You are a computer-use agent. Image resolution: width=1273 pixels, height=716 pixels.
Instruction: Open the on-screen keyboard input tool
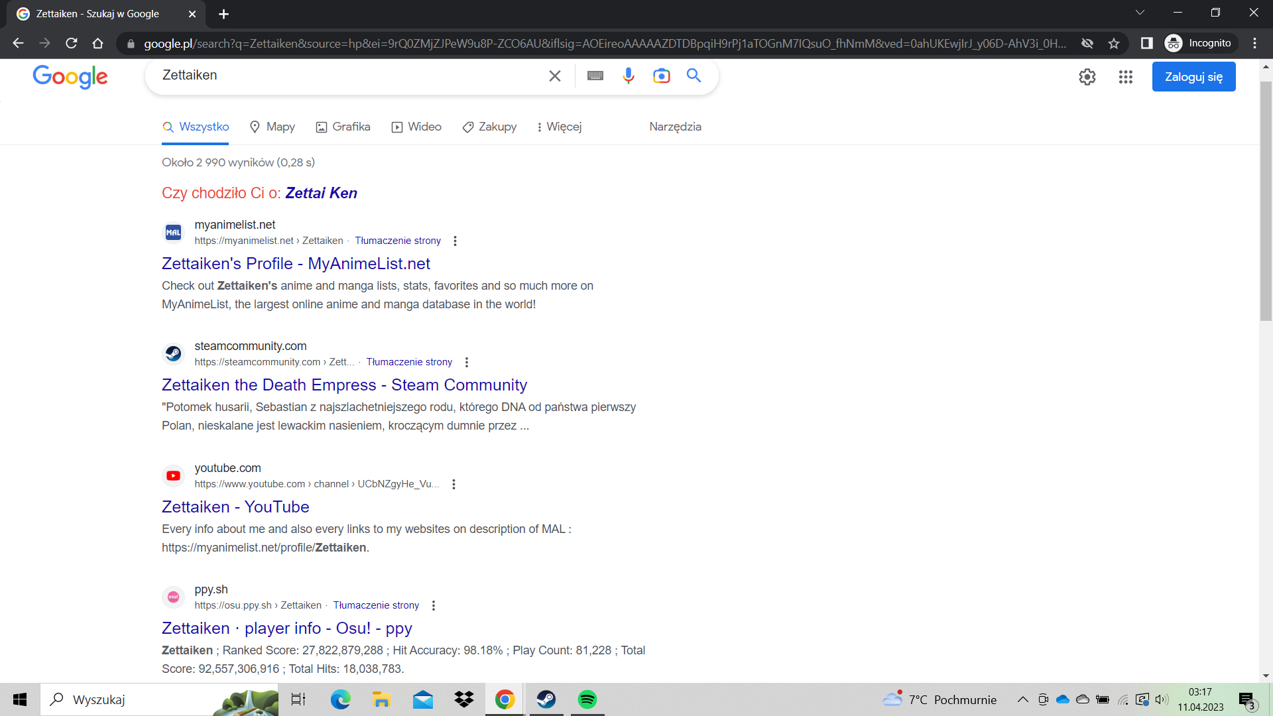coord(595,76)
